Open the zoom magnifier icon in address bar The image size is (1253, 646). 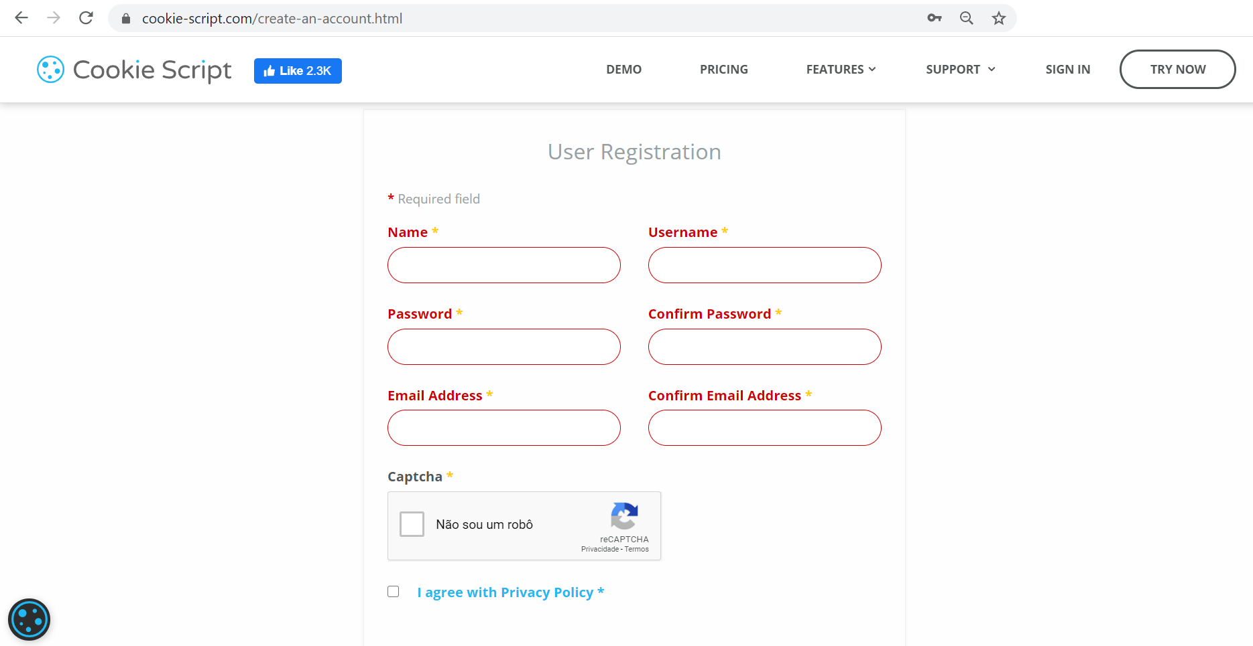tap(966, 18)
